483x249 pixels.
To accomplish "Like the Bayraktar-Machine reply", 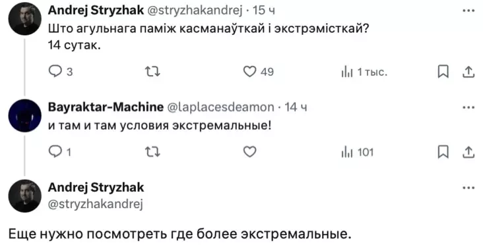I will pos(249,152).
